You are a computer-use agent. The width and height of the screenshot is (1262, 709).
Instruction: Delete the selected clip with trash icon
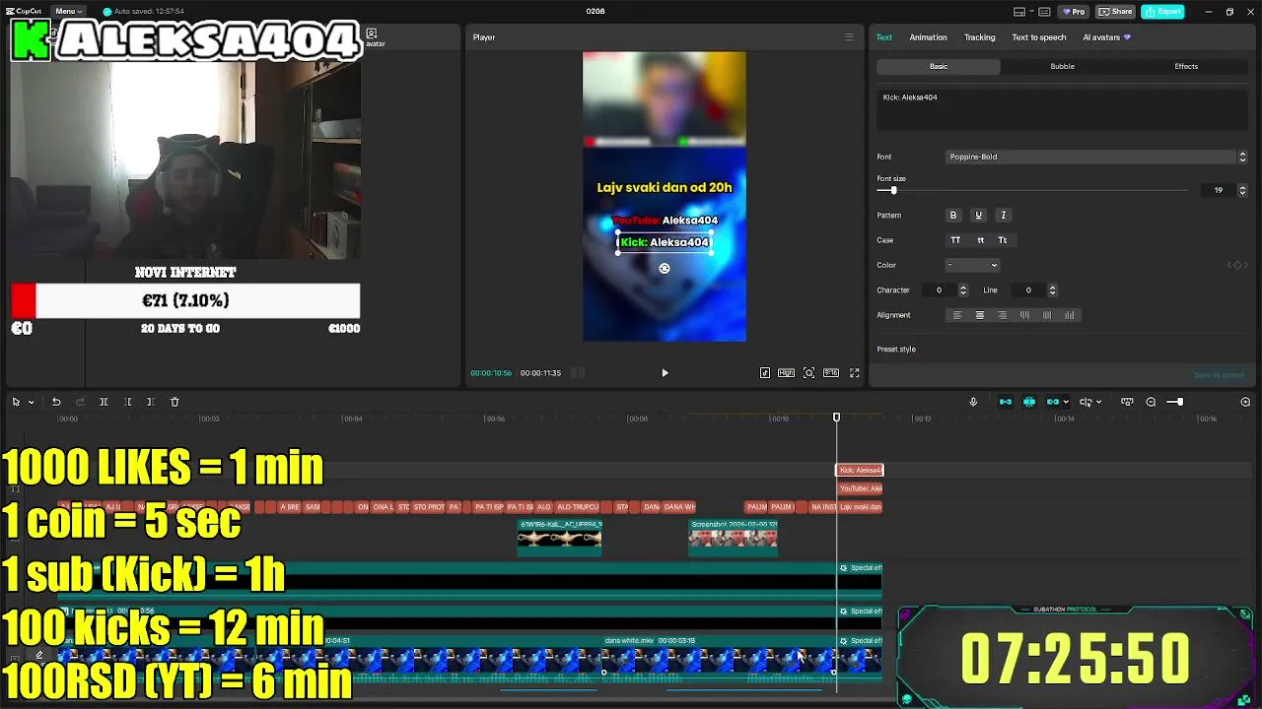point(175,402)
